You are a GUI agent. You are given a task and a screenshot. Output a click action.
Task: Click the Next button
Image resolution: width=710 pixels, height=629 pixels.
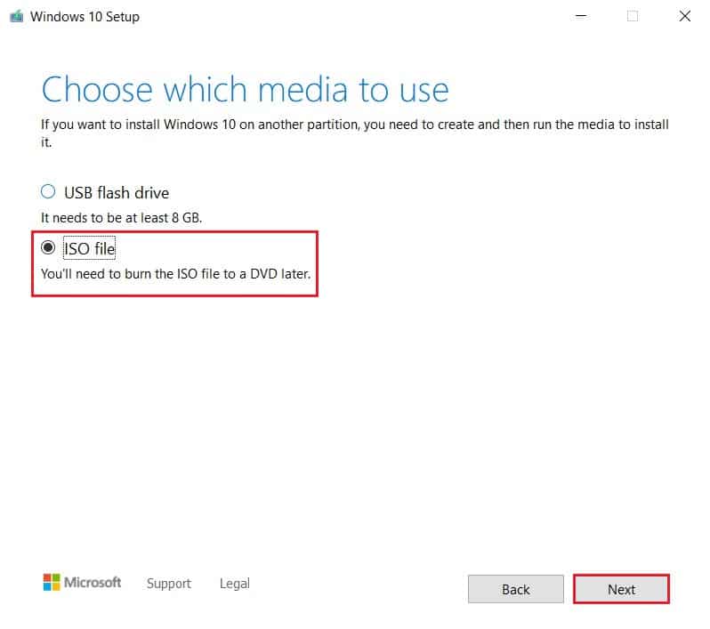[621, 589]
